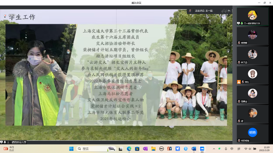Open the Windows Start menu
This screenshot has height=153, width=273.
click(x=71, y=149)
